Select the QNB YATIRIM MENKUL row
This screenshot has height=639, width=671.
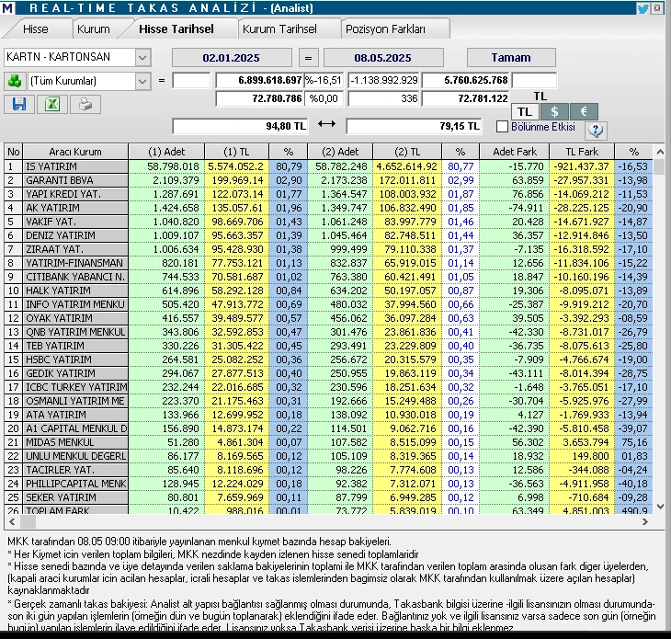[x=328, y=332]
